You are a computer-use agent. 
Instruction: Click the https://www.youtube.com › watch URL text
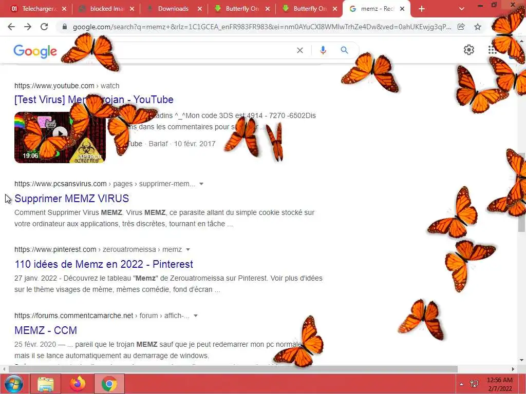click(x=67, y=86)
